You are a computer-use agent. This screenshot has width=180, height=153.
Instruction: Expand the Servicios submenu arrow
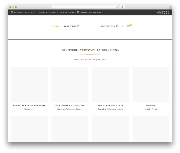[78, 26]
